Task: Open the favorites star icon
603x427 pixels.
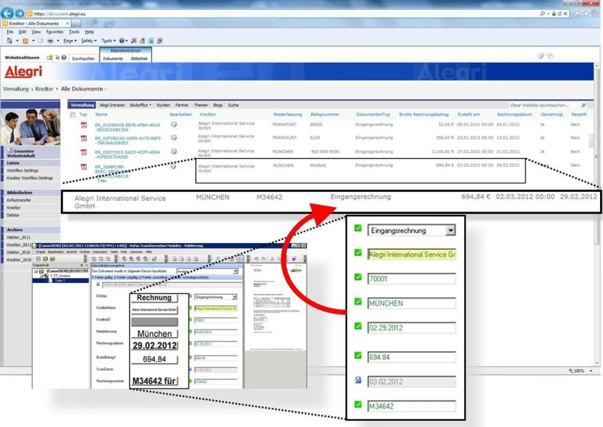Action: point(586,14)
